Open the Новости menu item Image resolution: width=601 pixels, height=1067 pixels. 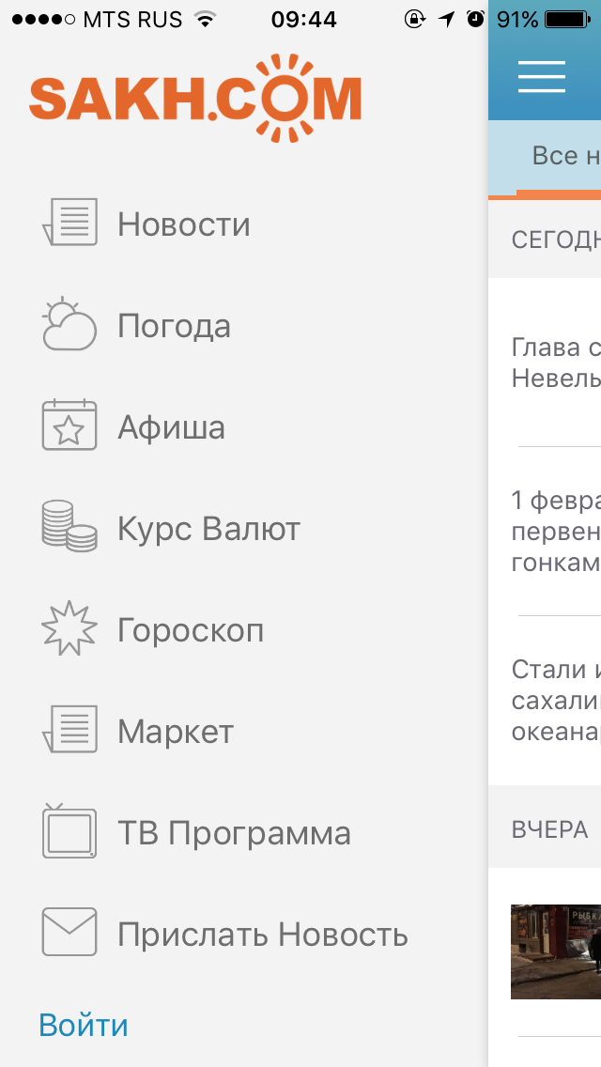coord(184,224)
